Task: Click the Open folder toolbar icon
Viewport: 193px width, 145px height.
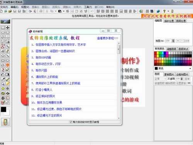Action: [10, 11]
